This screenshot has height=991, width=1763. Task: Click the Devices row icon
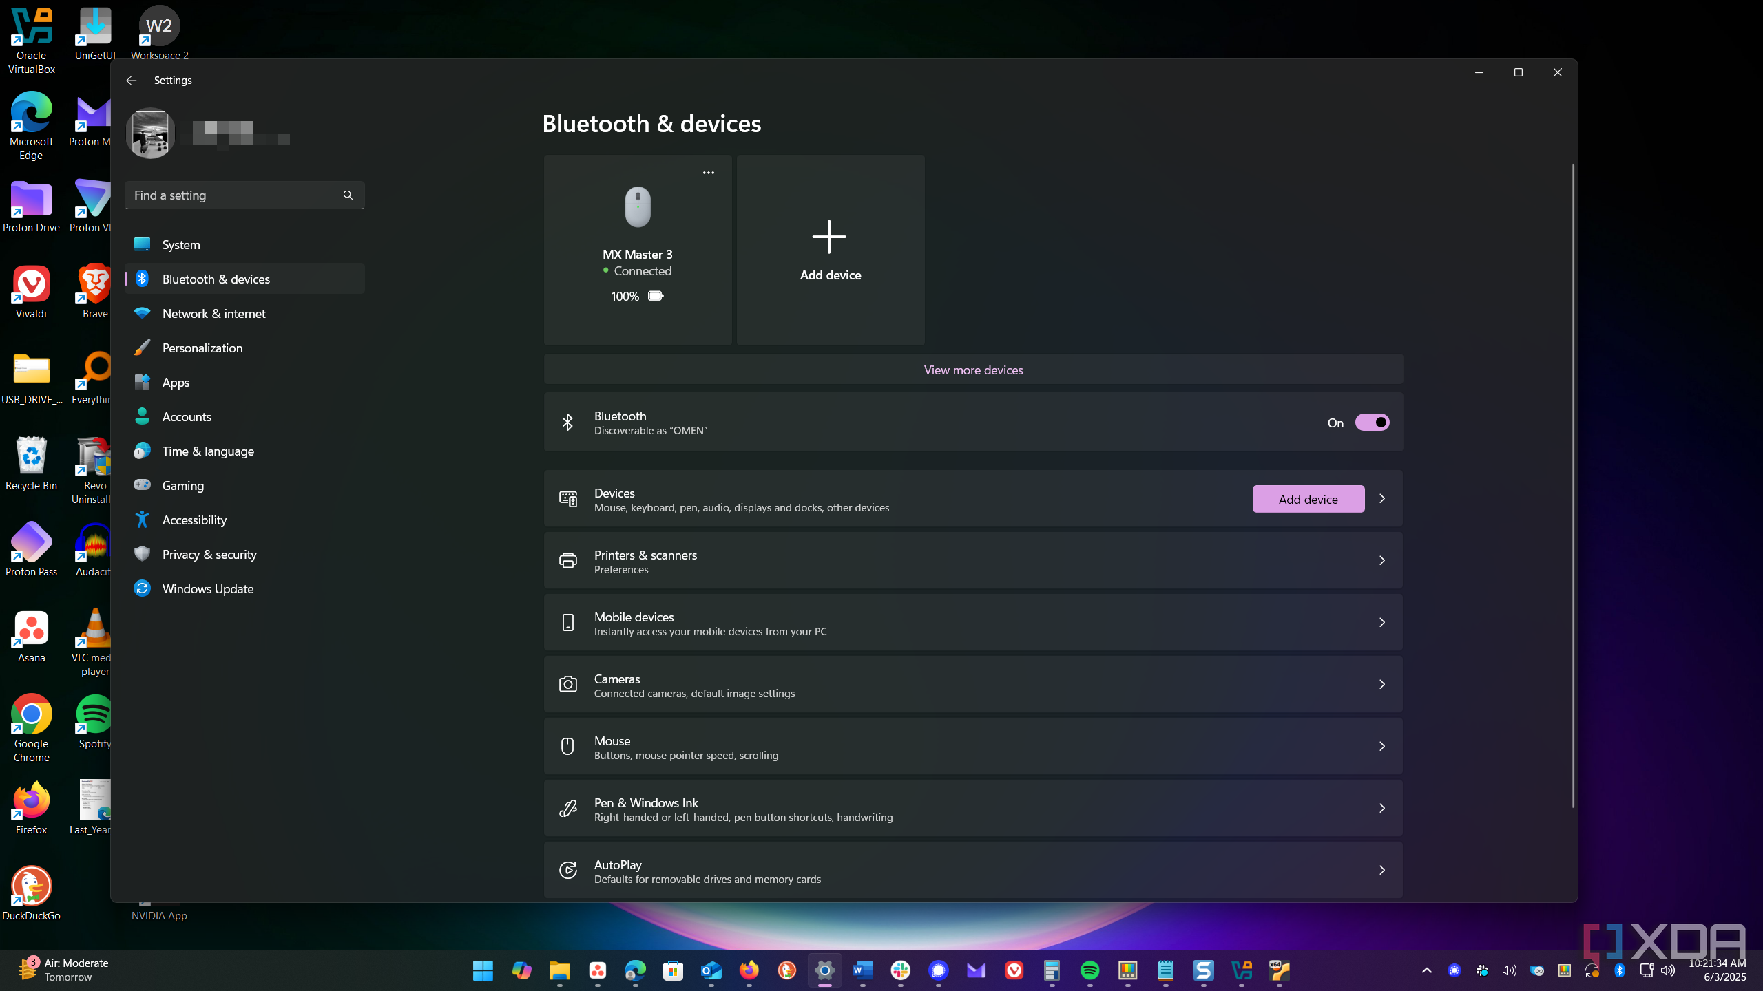[567, 499]
